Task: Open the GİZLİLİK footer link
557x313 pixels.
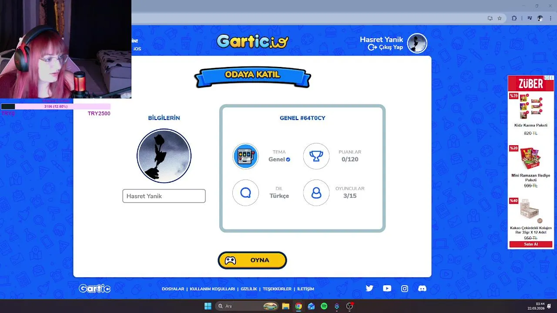Action: tap(249, 289)
